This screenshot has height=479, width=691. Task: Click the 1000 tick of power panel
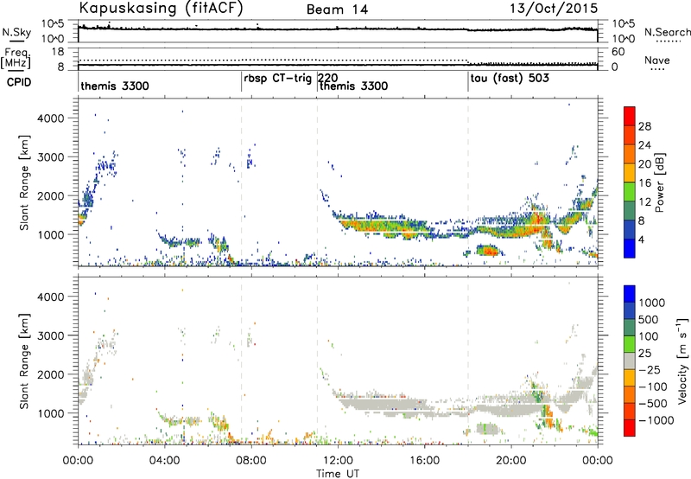pyautogui.click(x=51, y=234)
